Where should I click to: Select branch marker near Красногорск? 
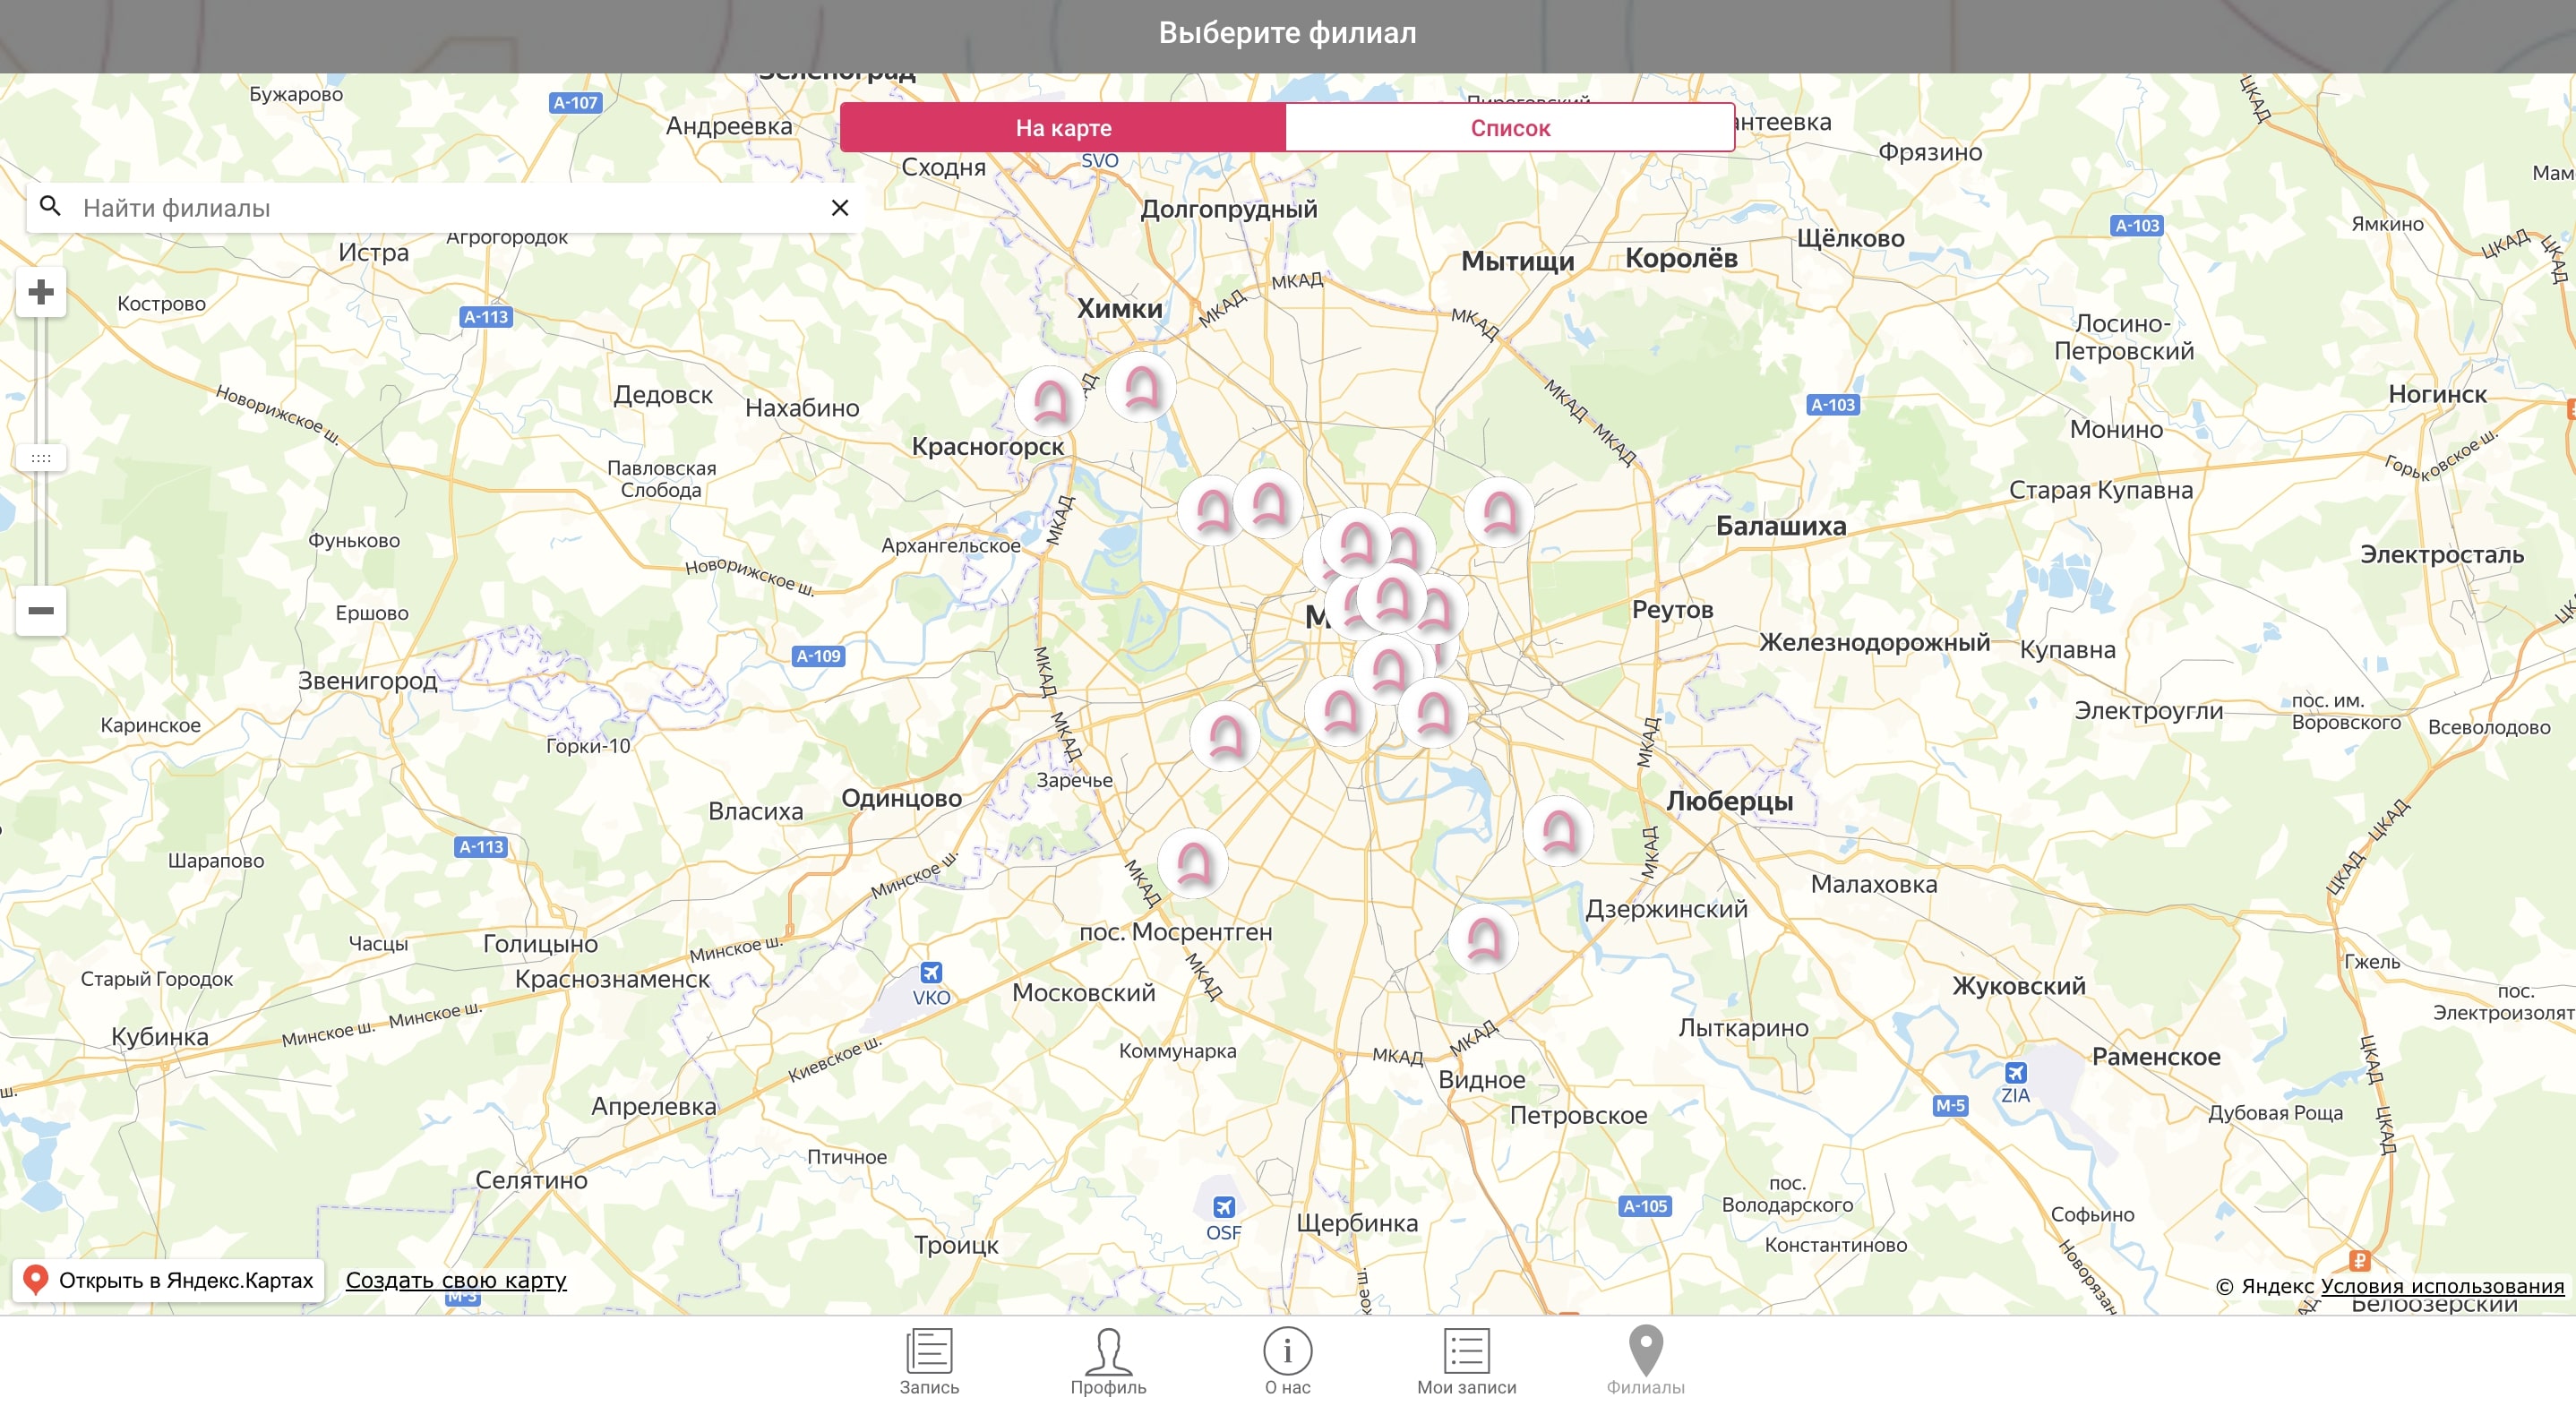1049,400
